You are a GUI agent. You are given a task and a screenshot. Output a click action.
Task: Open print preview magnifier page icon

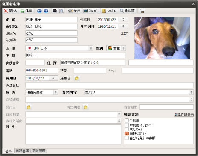pyautogui.click(x=61, y=11)
